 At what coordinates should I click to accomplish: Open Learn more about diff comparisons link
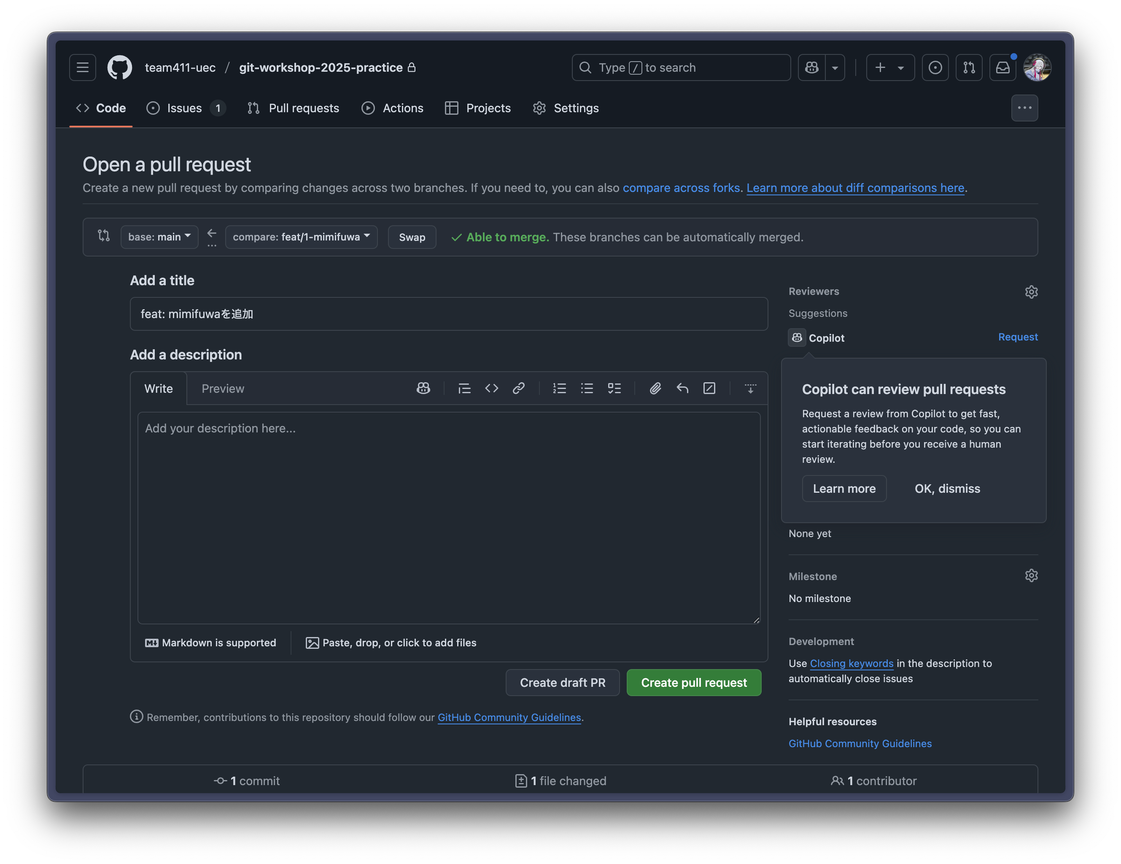pyautogui.click(x=855, y=188)
